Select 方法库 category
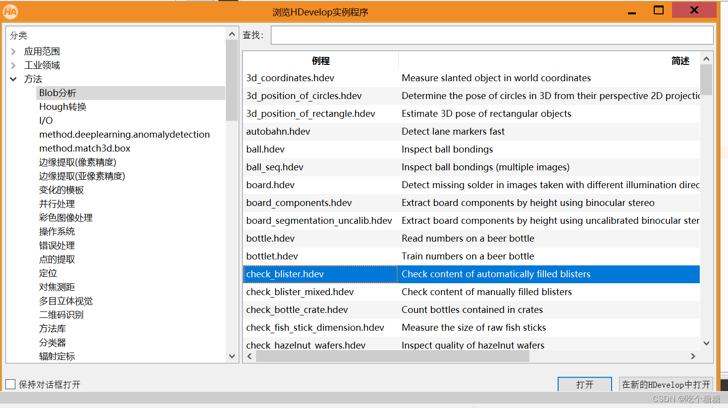Viewport: 728px width, 408px height. tap(52, 329)
